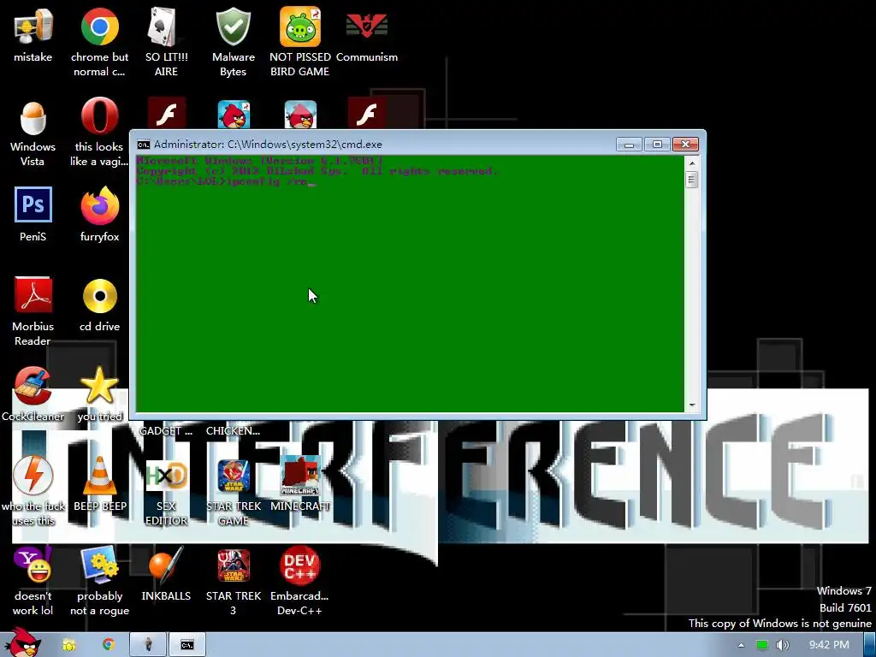876x657 pixels.
Task: Open the orange lightning bolt desktop icon
Action: click(x=33, y=476)
